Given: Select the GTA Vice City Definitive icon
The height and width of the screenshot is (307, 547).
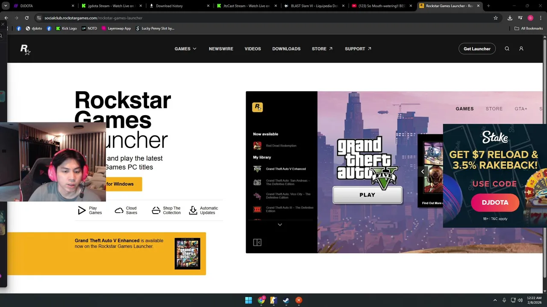Looking at the screenshot, I should click(257, 196).
